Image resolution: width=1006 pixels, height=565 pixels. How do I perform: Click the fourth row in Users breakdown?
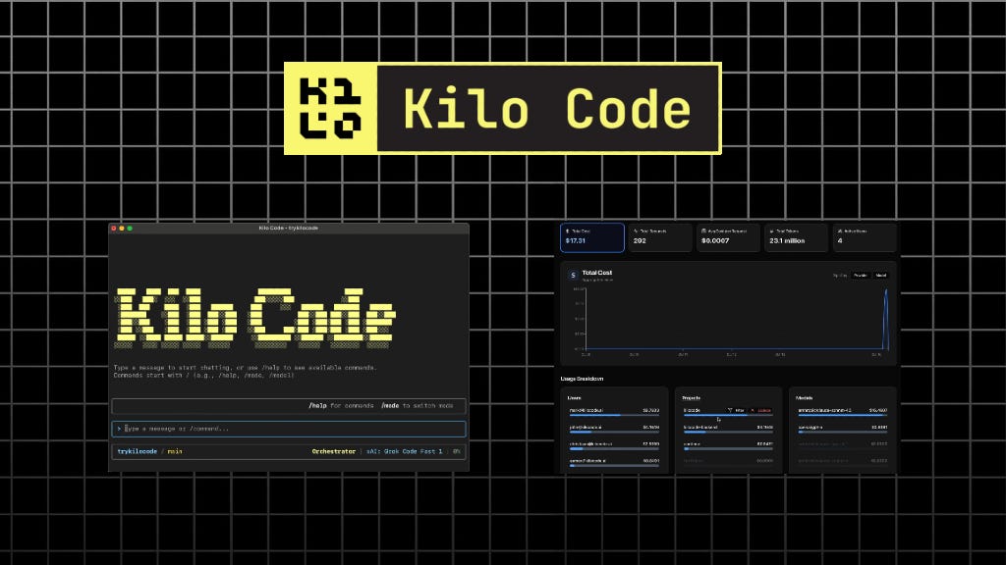pyautogui.click(x=614, y=463)
